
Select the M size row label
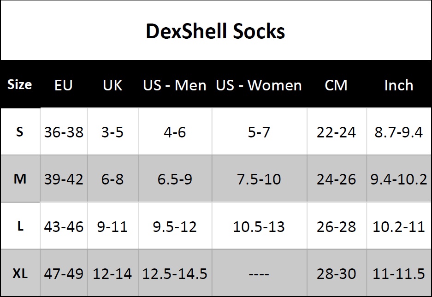(20, 179)
